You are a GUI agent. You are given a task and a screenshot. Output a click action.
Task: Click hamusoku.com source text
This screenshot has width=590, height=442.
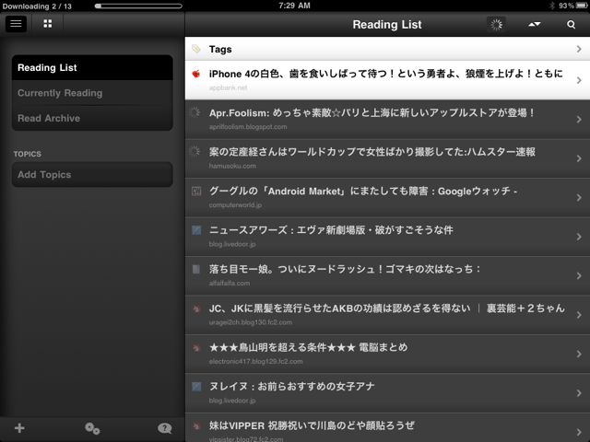click(x=232, y=166)
